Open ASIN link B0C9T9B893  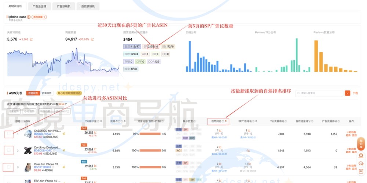tap(43, 167)
